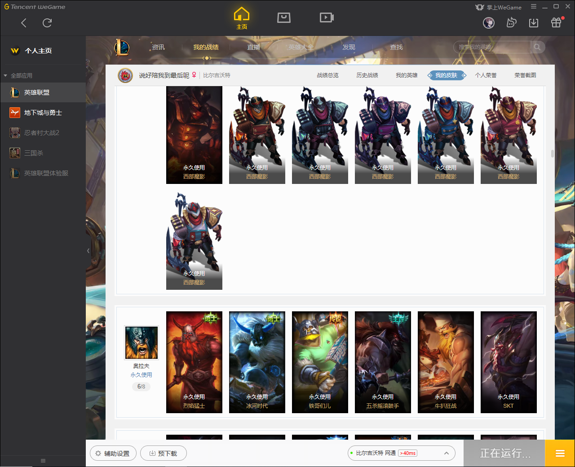575x467 pixels.
Task: Click the summoner profile avatar
Action: (x=125, y=75)
